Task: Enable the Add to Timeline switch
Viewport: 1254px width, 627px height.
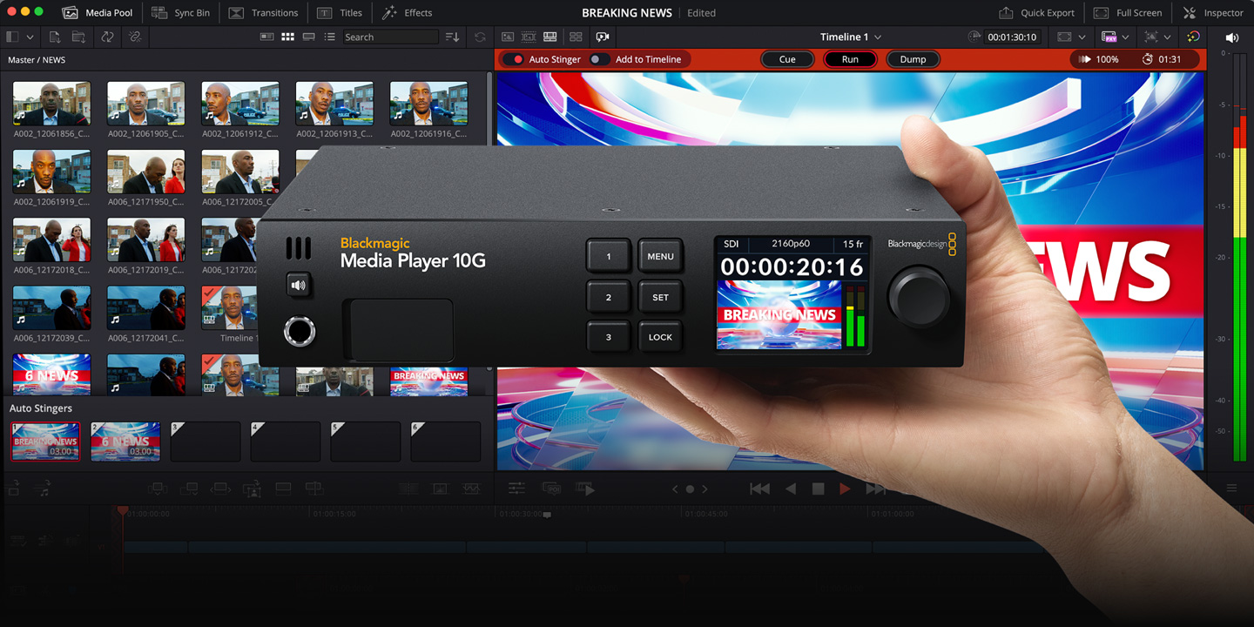Action: coord(597,59)
